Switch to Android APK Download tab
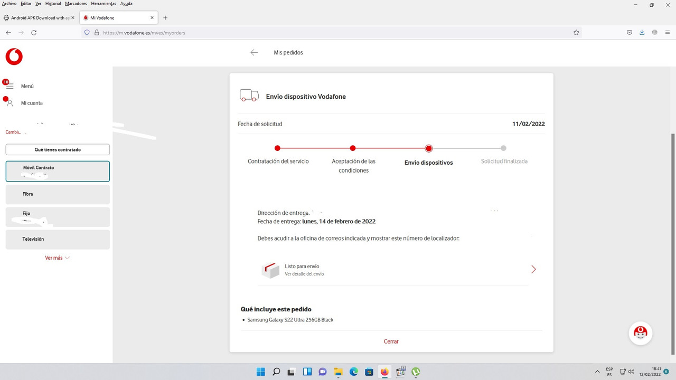Viewport: 676px width, 380px height. tap(40, 17)
